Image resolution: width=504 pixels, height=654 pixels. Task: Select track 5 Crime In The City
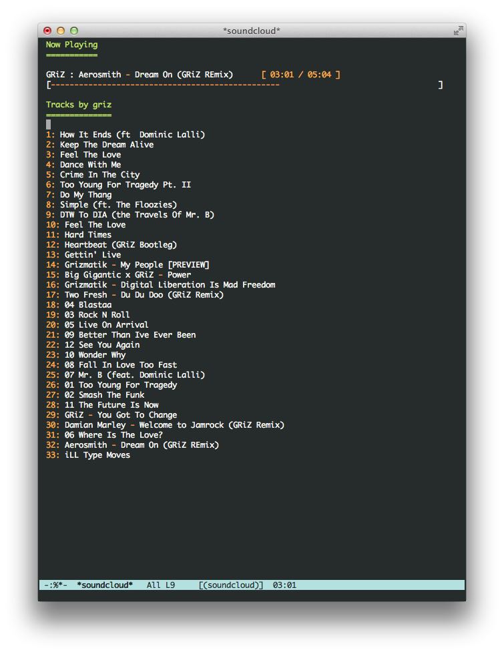pyautogui.click(x=93, y=175)
